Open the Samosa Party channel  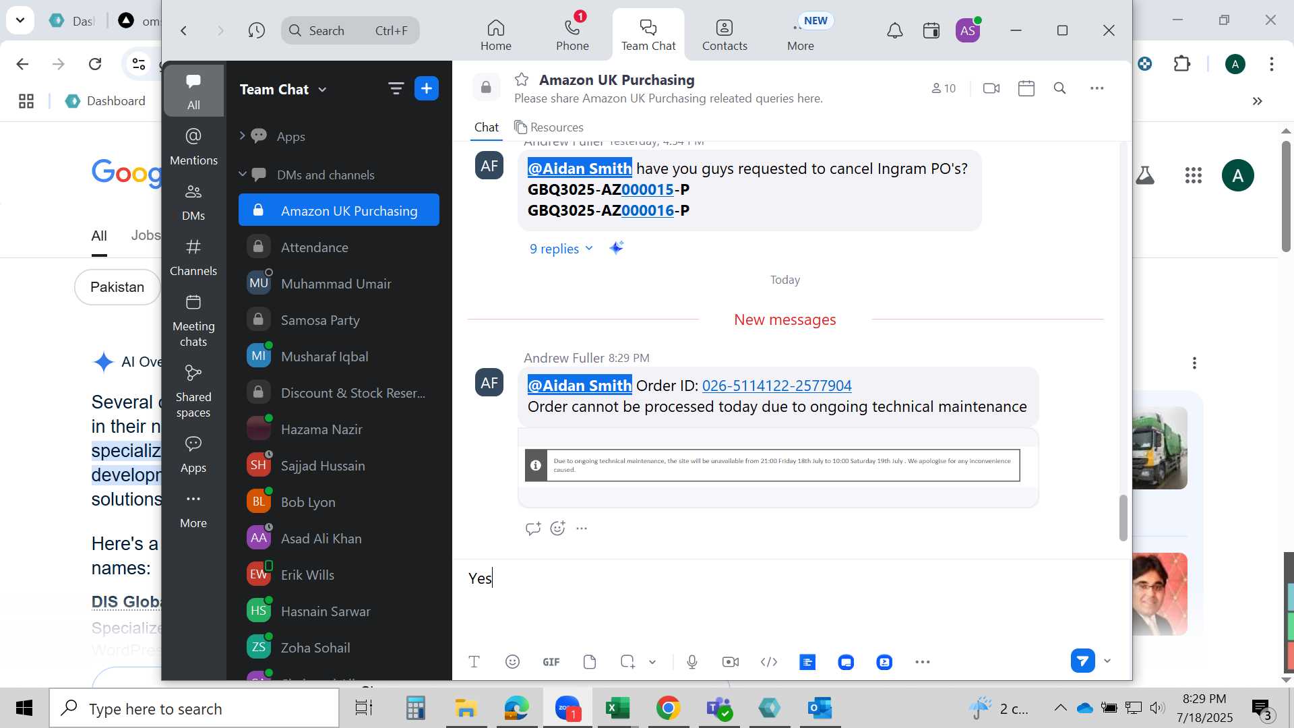(x=339, y=320)
